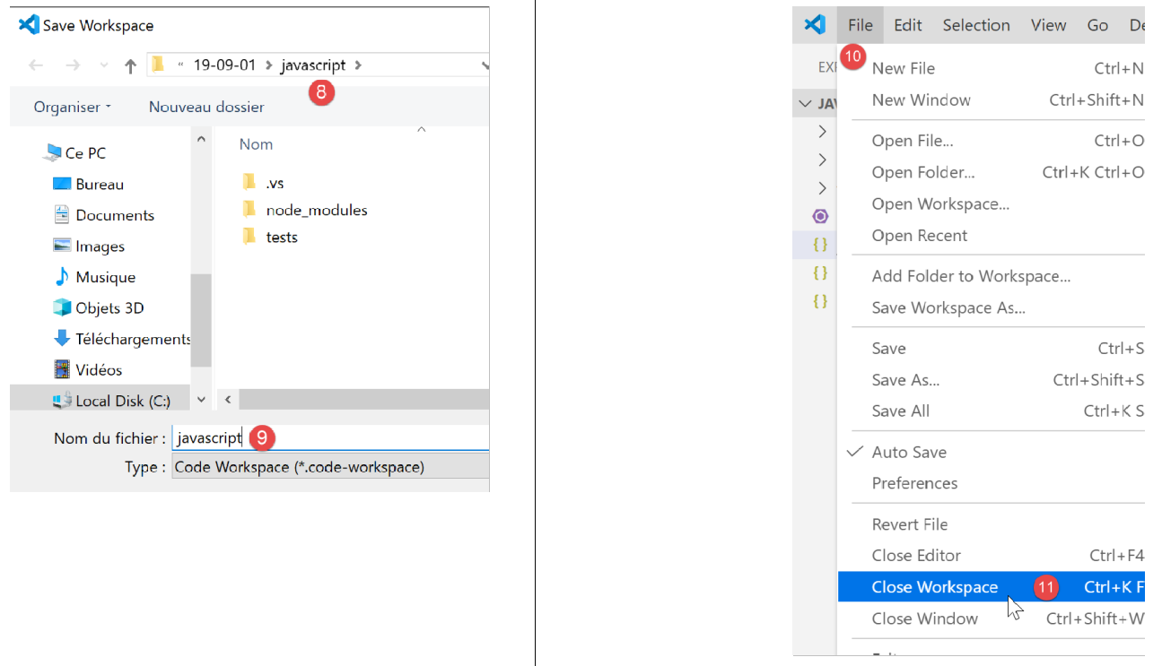Collapse the explorer folder section chevron
Screen dimensions: 1162x666
804,104
